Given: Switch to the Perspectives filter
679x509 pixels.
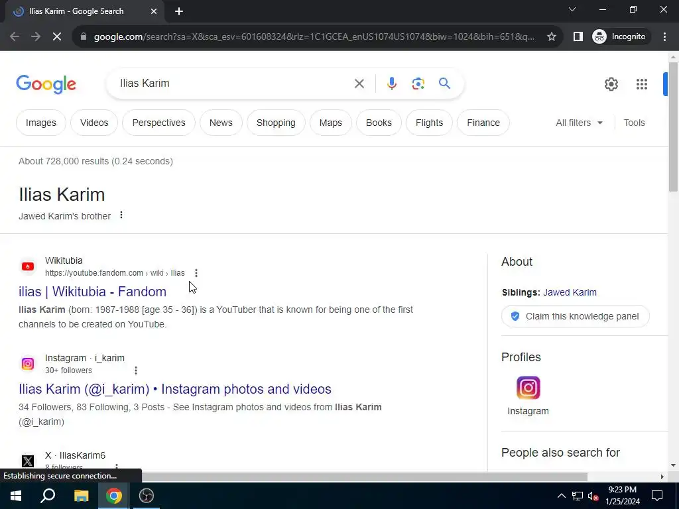Looking at the screenshot, I should coord(158,123).
